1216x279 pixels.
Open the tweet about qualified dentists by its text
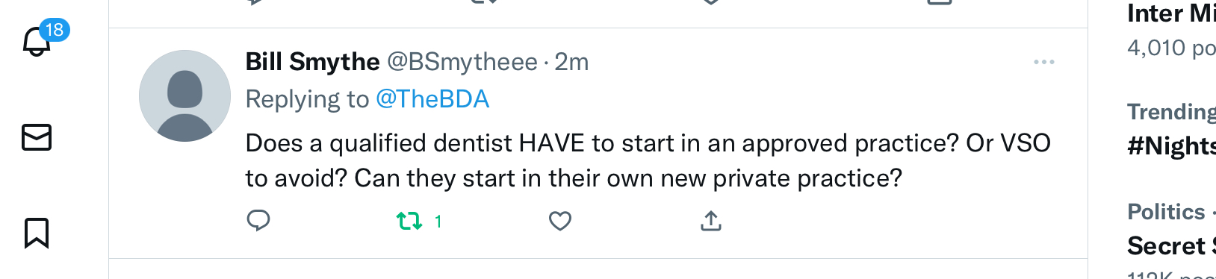point(648,160)
